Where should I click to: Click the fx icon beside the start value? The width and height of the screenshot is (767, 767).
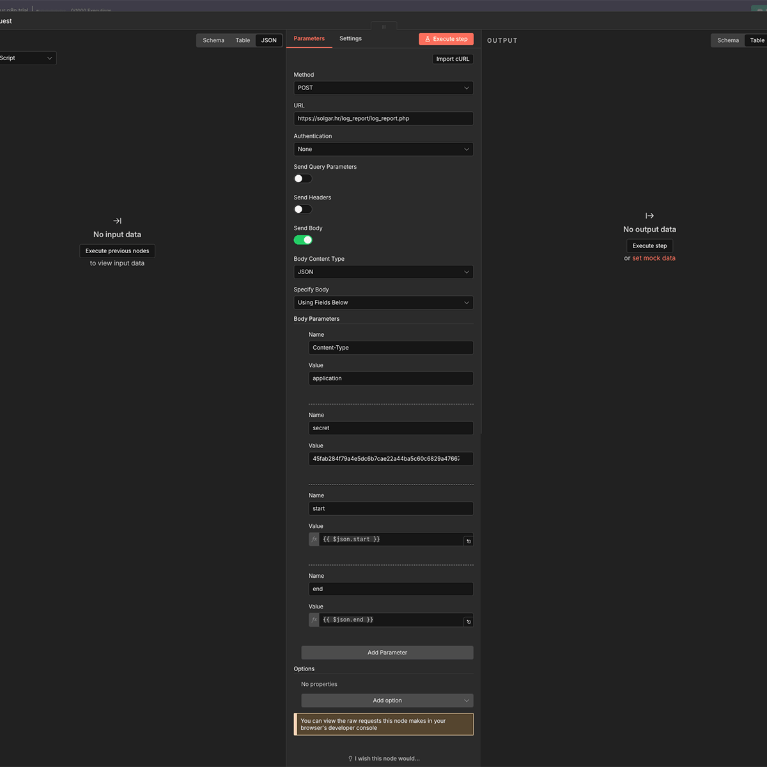314,539
